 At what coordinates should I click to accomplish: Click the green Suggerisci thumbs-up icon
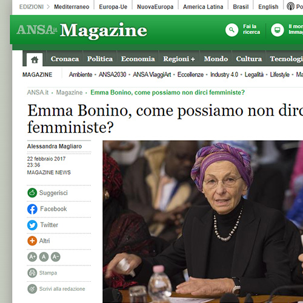coord(32,193)
